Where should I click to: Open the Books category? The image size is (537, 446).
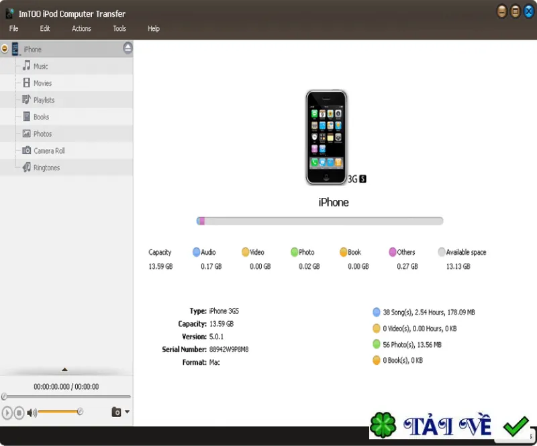(66, 117)
